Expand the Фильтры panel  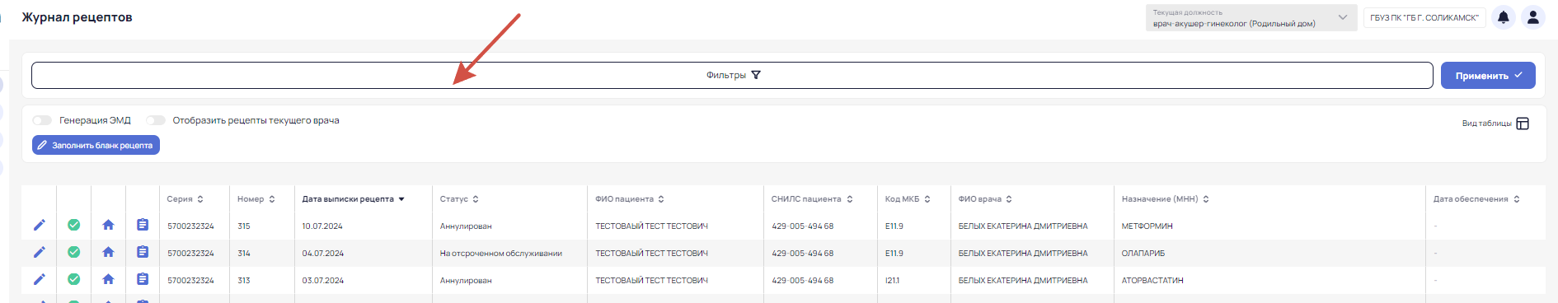pos(732,75)
